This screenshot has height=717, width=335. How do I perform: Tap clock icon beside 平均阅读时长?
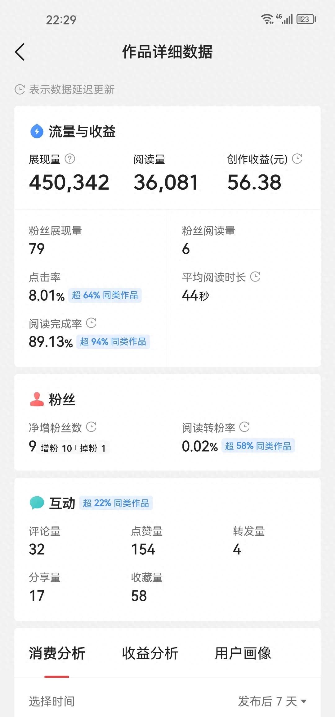pos(255,277)
